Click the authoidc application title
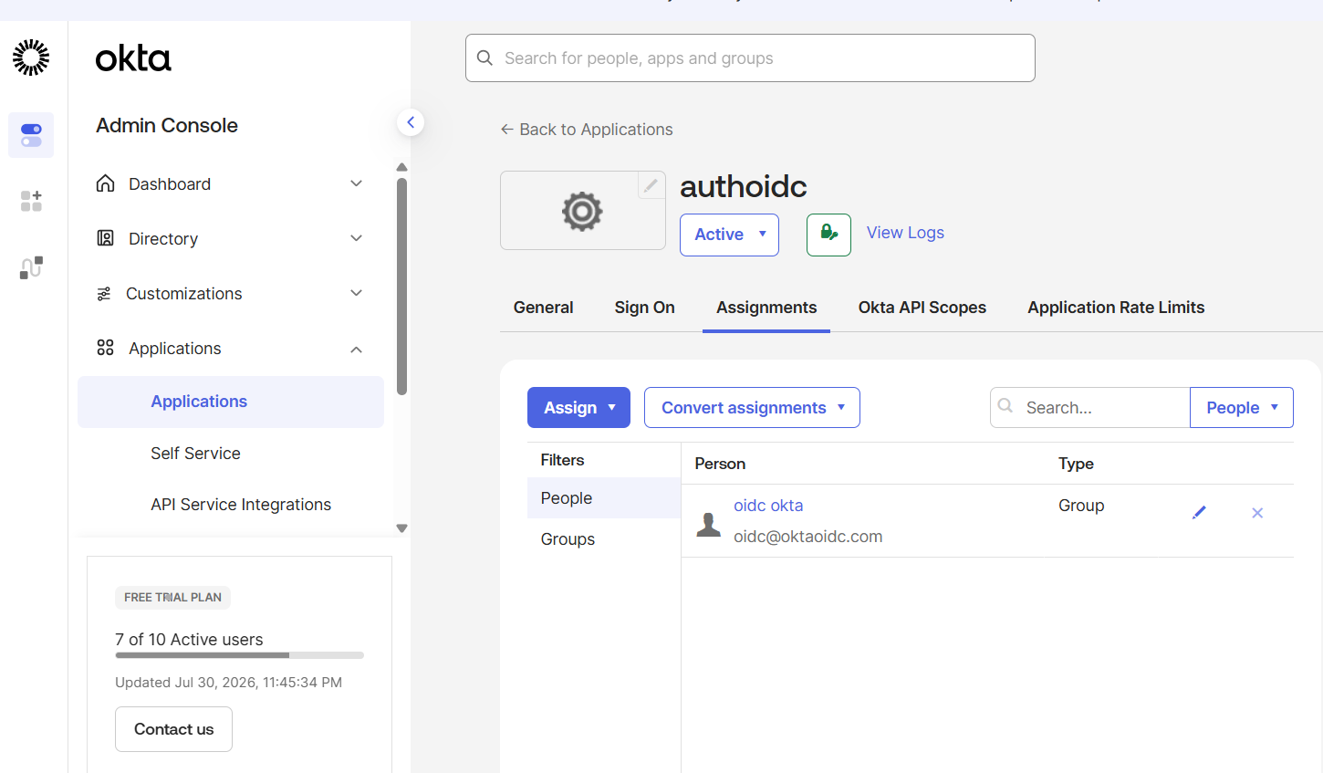 pos(744,186)
